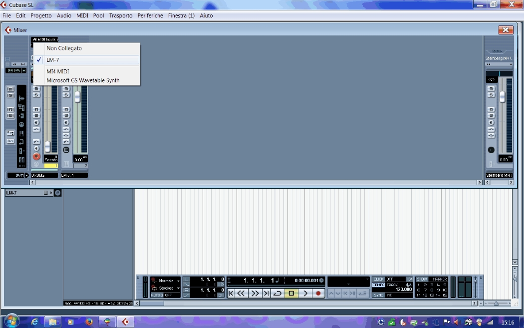Click global Read automation button in common panel
Viewport: 524px width, 328px height.
[10, 110]
